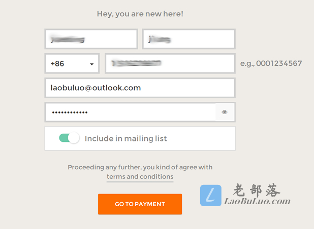Focus the first name input field
The image size is (314, 229).
coord(91,39)
